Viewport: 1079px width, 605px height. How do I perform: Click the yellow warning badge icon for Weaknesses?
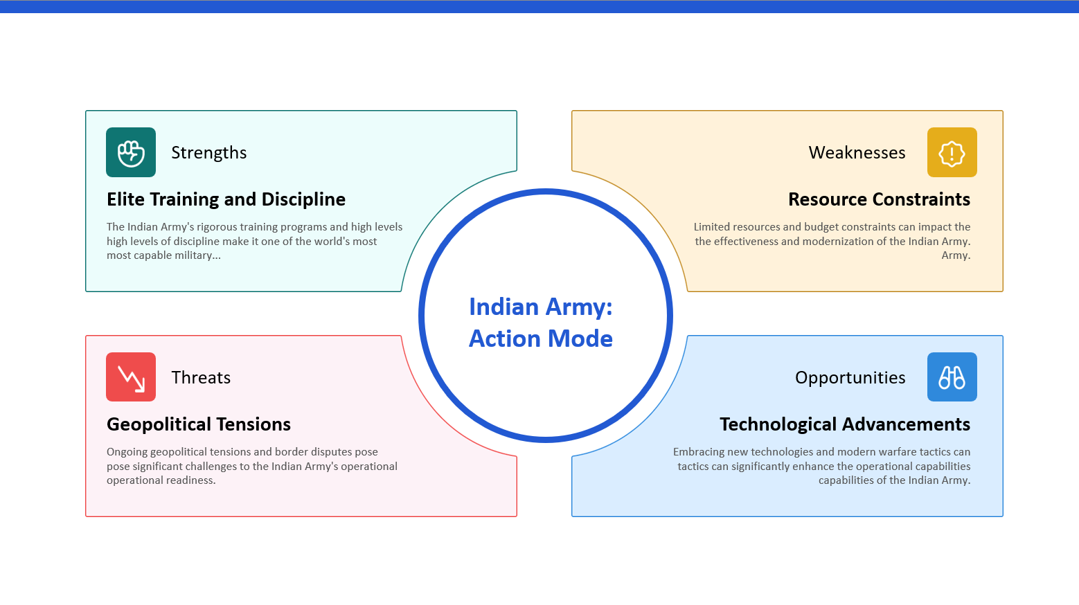tap(952, 152)
